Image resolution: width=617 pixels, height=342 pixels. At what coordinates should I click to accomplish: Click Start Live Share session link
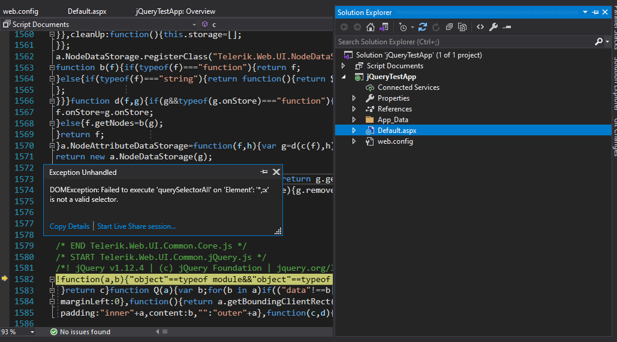[137, 226]
